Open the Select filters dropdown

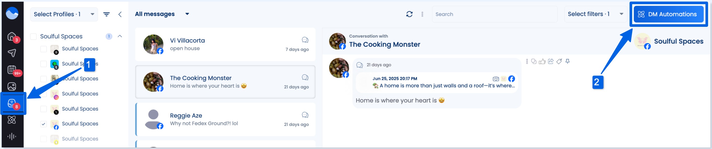[595, 14]
